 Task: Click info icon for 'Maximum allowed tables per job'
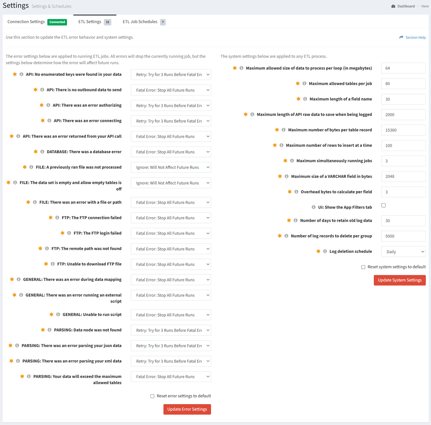[304, 84]
